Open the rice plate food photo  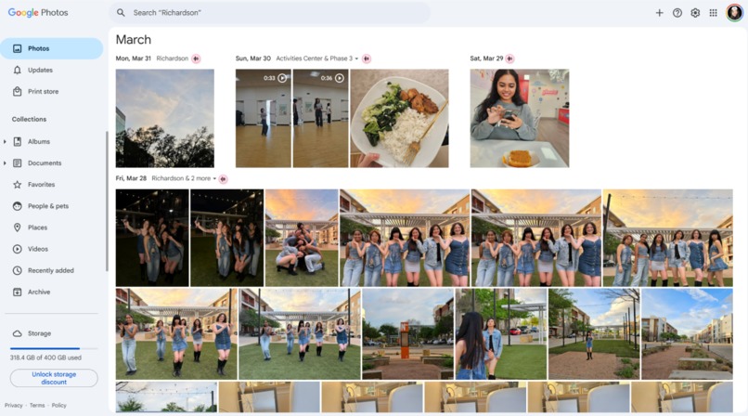tap(399, 118)
